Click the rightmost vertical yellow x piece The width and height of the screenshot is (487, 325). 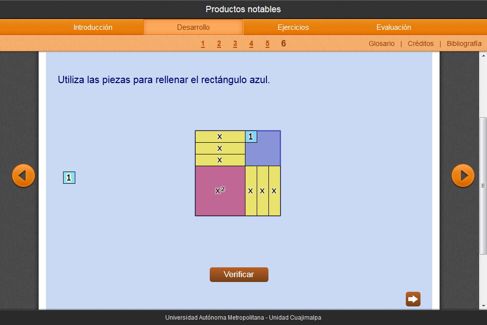coord(274,191)
